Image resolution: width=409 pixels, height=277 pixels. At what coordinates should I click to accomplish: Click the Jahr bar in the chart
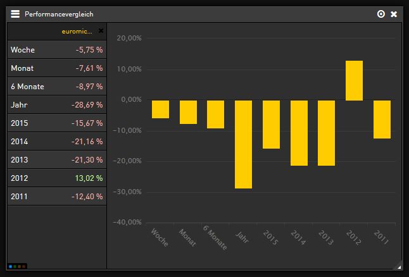pyautogui.click(x=243, y=144)
